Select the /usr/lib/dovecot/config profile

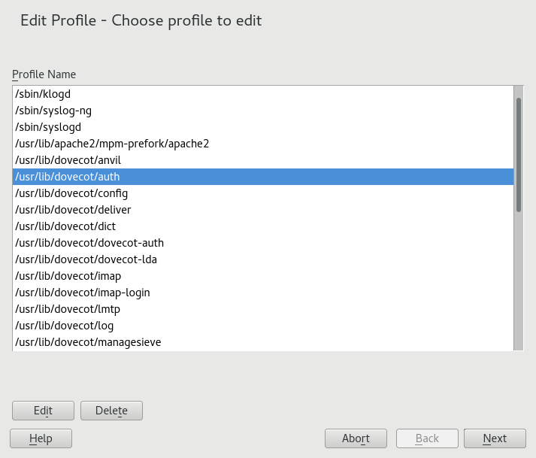click(x=71, y=193)
